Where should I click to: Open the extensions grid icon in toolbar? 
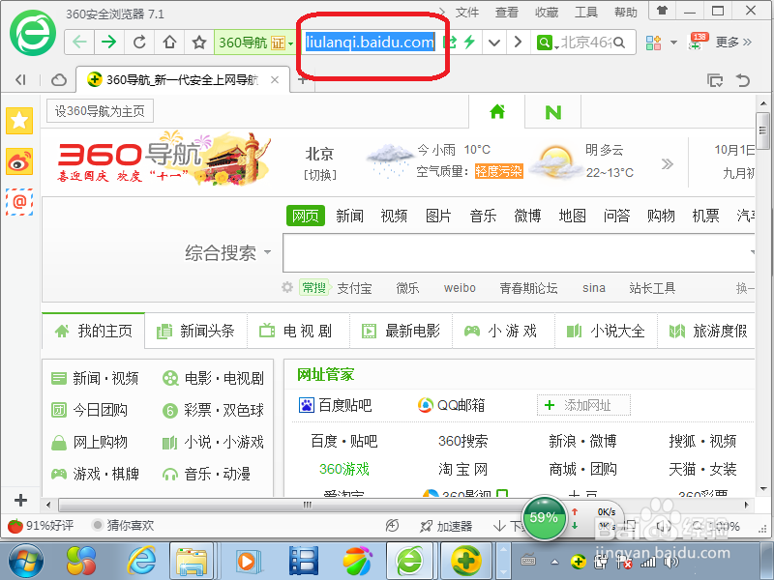pyautogui.click(x=654, y=43)
